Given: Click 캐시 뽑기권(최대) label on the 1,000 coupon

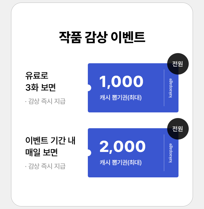Looking at the screenshot, I should (121, 98).
